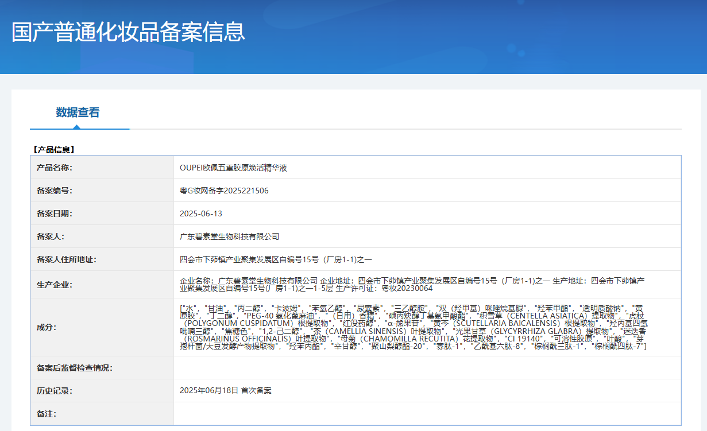Select product name OUPEI欧佩五重胶原焕活精华液
This screenshot has height=431, width=707.
click(x=233, y=168)
